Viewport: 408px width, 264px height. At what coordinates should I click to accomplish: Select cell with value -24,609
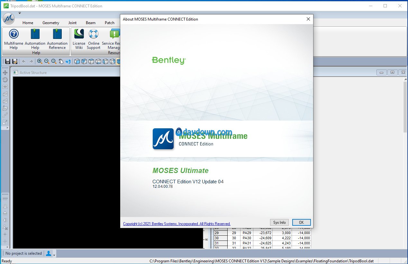pos(263,238)
